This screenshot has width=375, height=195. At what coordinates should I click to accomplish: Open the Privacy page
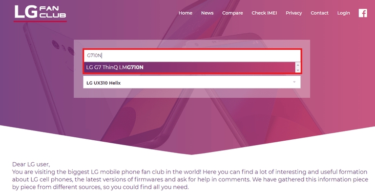pos(293,13)
